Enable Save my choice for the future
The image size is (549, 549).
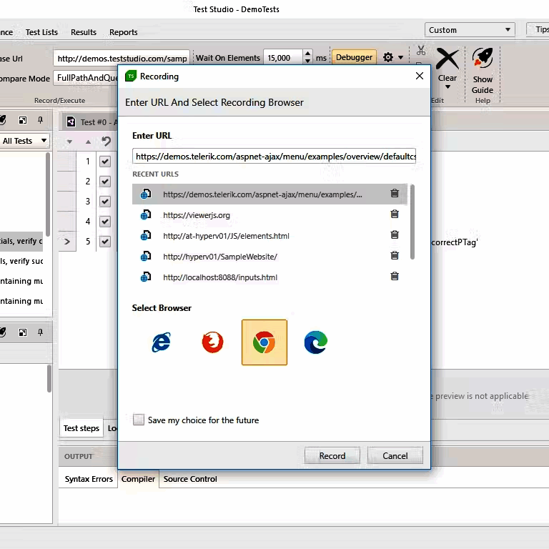click(x=139, y=420)
